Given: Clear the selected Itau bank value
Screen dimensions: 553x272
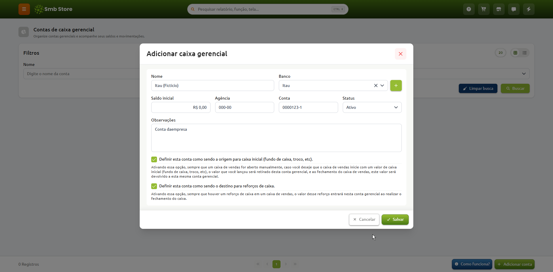Looking at the screenshot, I should (376, 85).
